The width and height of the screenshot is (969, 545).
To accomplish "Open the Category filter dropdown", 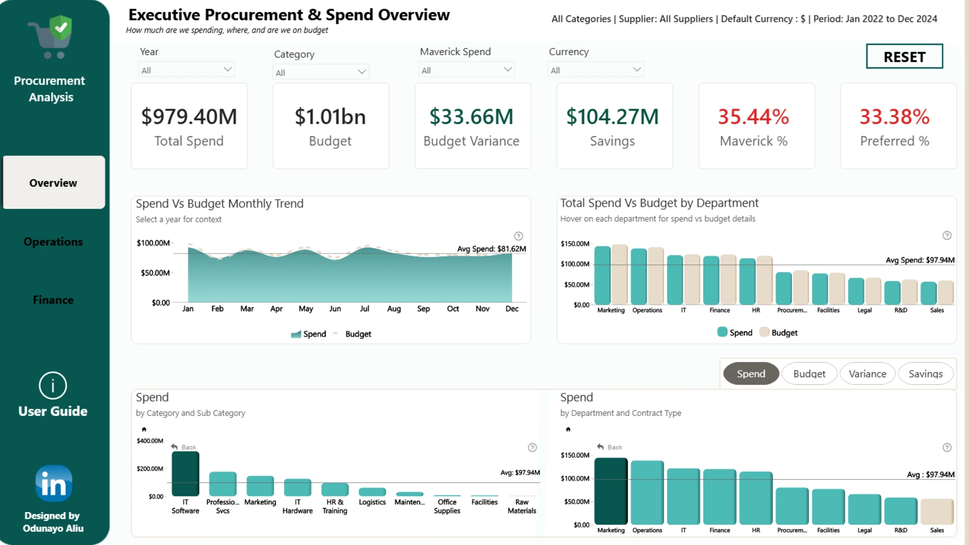I will pos(321,72).
